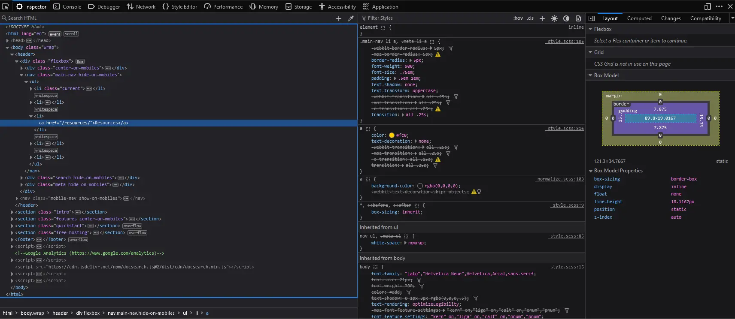Screen dimensions: 735x319
Task: Switch to the Computed sidebar tab
Action: click(x=639, y=18)
